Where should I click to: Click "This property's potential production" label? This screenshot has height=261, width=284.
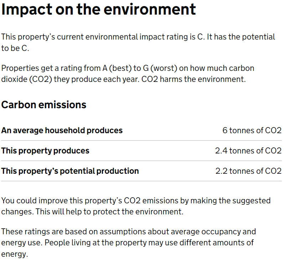[70, 171]
